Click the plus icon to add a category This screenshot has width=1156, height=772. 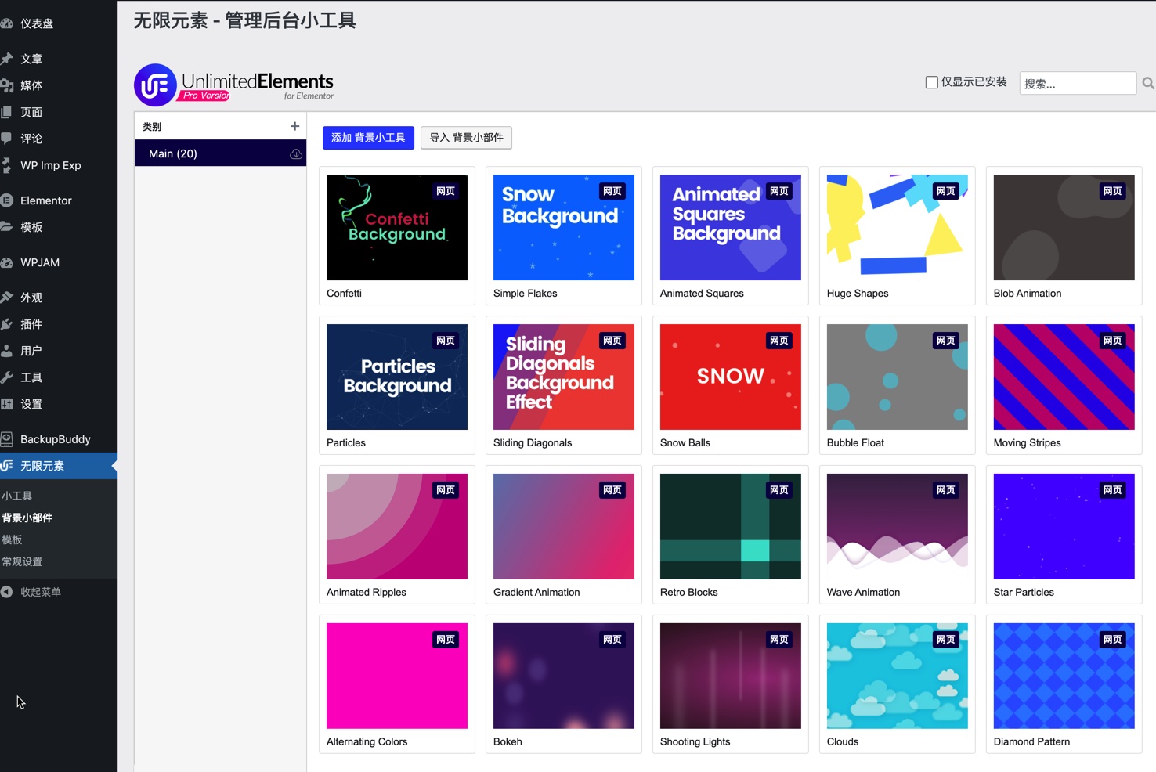tap(294, 126)
